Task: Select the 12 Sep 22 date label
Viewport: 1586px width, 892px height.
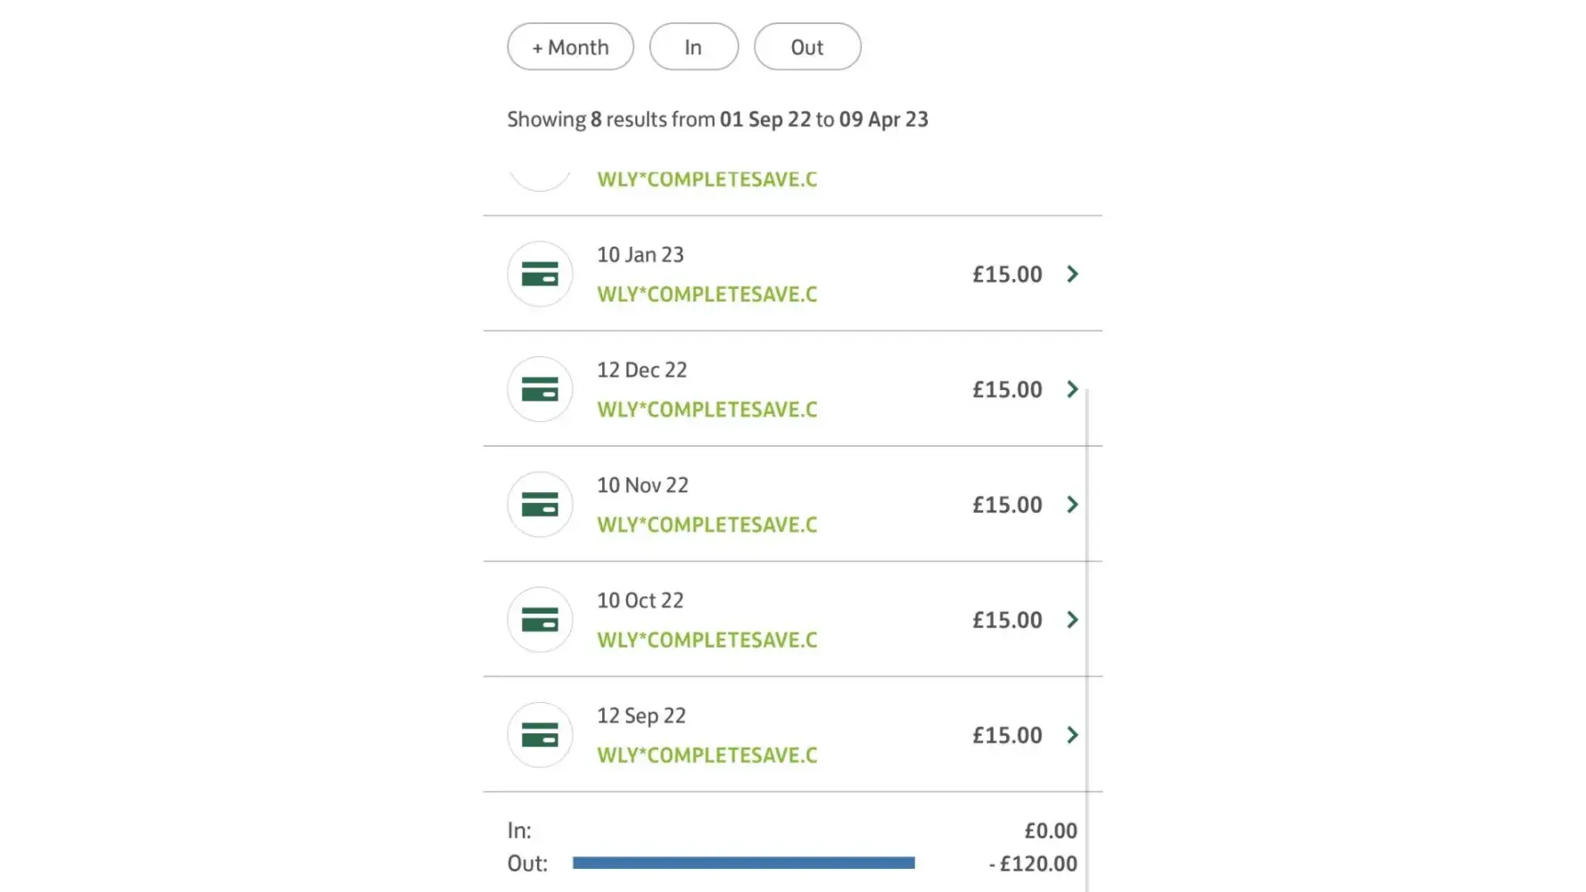Action: (x=641, y=715)
